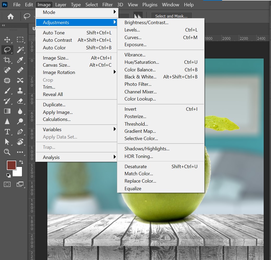Select the Frame selection tool
The image size is (271, 260).
point(7,81)
